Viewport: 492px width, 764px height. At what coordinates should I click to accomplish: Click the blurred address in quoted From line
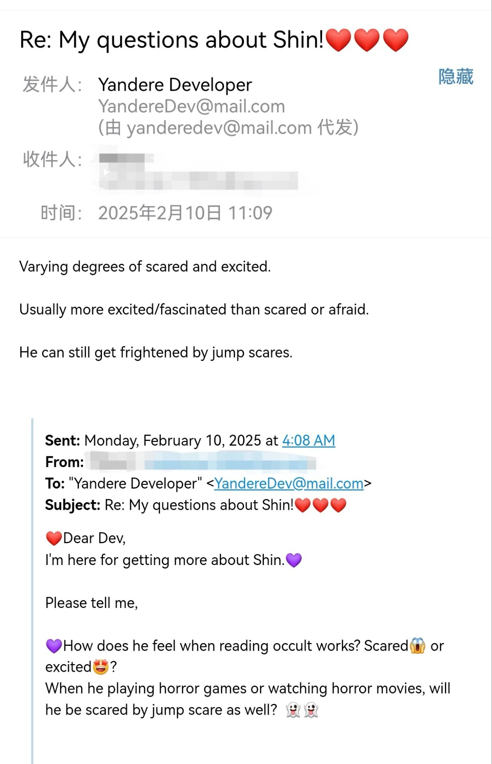click(203, 462)
